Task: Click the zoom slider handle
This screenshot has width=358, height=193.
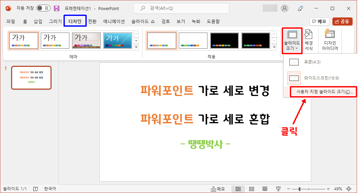Action: [x=299, y=189]
